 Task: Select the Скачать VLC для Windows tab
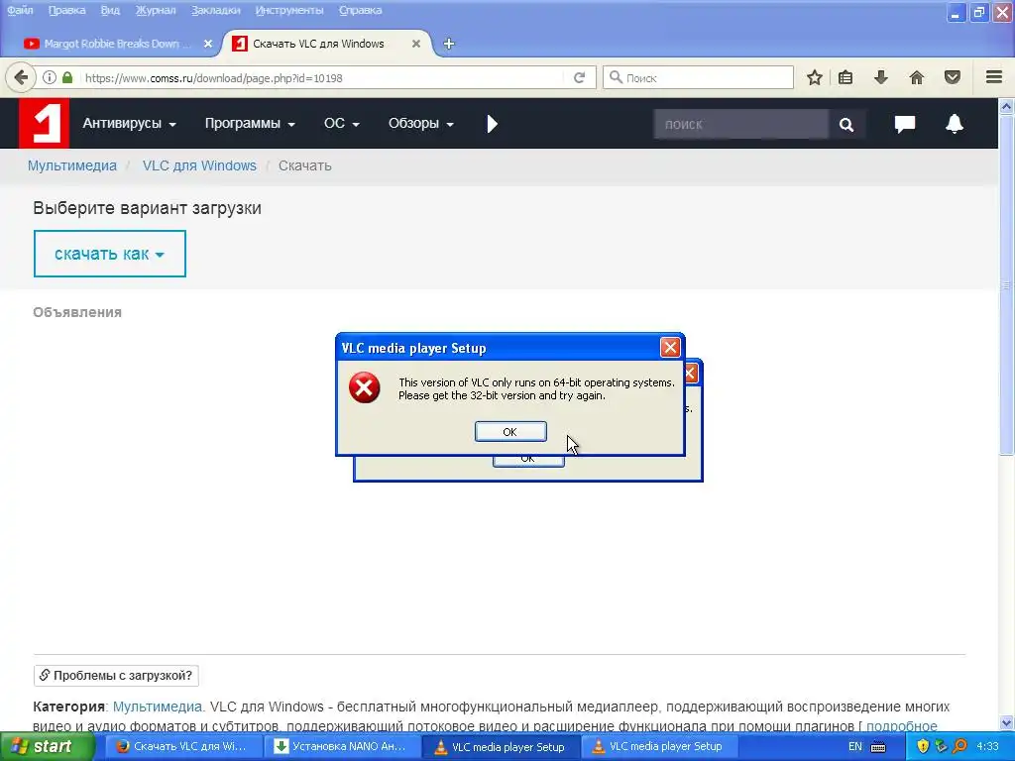coord(318,44)
